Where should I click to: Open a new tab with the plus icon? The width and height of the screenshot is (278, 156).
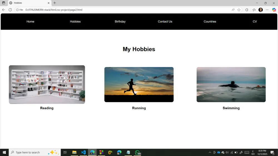(54, 3)
